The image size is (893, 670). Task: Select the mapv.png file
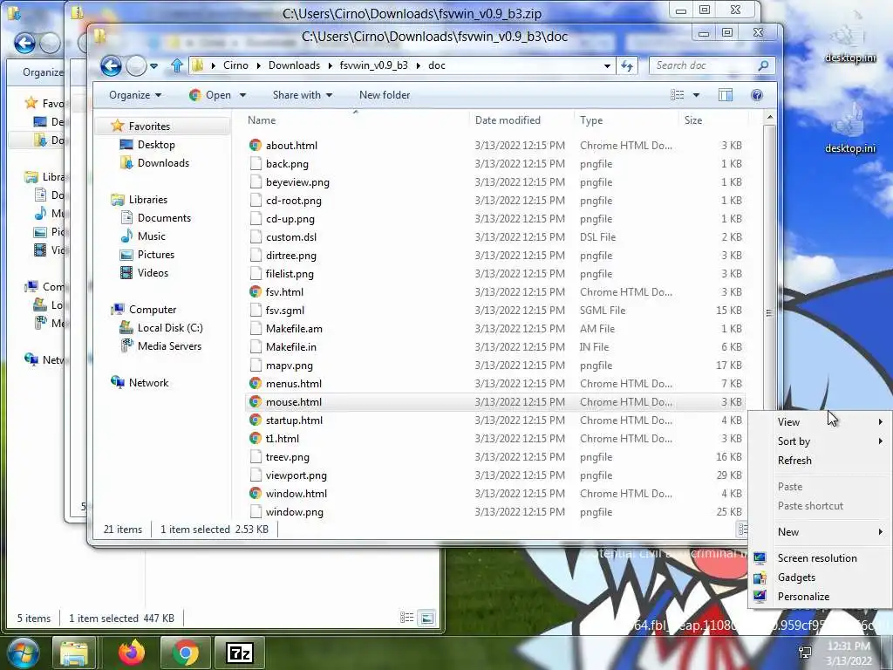click(x=495, y=366)
